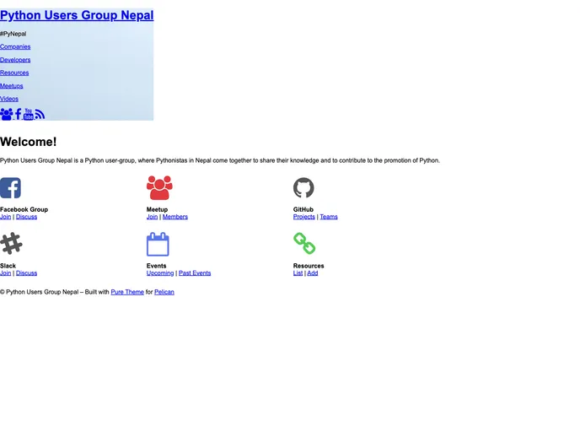Join the Facebook Group
Viewport: 580px width, 432px height.
[x=6, y=217]
